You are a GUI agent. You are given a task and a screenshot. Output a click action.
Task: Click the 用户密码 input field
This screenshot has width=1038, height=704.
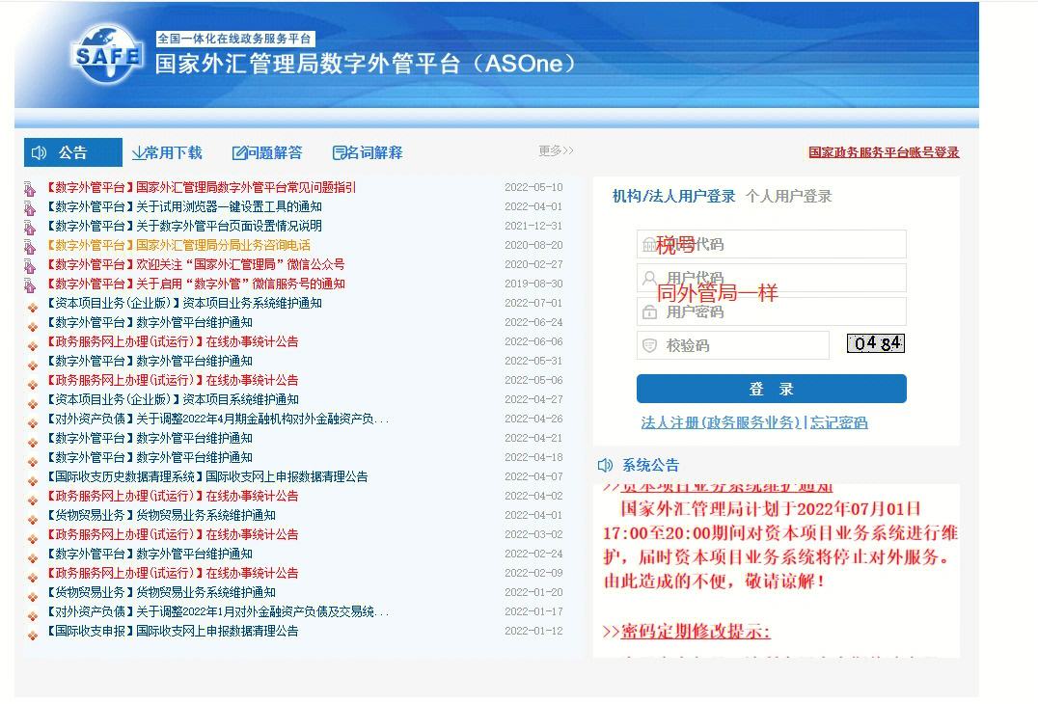(771, 311)
